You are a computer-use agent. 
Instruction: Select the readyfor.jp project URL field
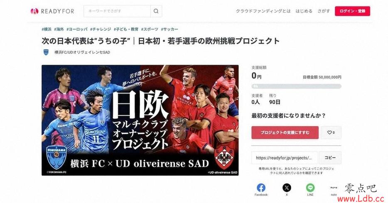click(285, 158)
